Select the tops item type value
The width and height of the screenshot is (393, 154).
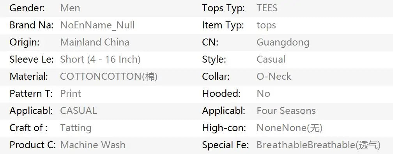(266, 26)
